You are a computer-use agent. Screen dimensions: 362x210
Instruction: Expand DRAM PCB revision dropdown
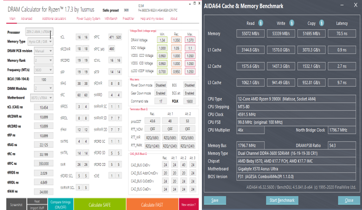[44, 51]
